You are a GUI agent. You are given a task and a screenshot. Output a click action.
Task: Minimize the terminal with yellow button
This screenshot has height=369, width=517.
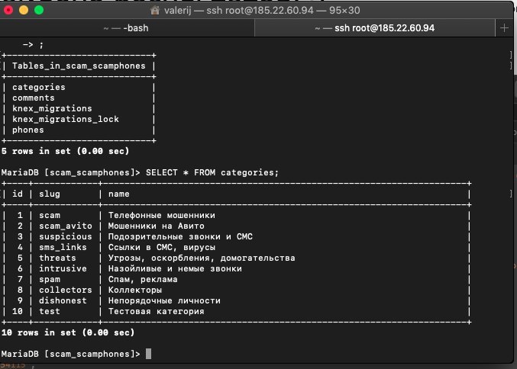(x=24, y=10)
